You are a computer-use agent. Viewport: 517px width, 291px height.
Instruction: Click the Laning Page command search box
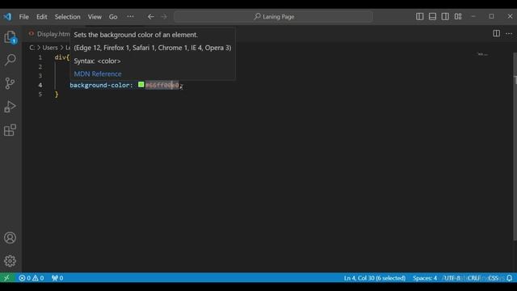(x=274, y=16)
